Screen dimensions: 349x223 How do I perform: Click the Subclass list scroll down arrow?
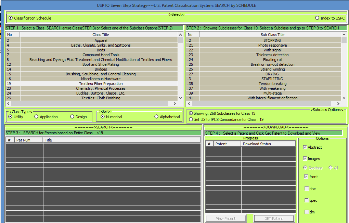click(344, 98)
